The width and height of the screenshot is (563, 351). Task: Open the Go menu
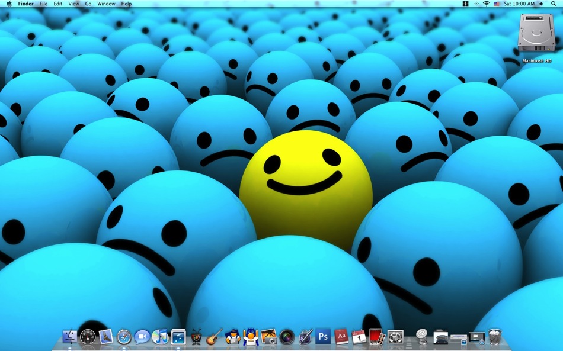coord(88,4)
